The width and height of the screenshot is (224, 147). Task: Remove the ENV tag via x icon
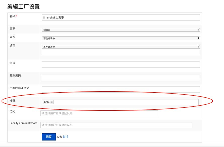pyautogui.click(x=52, y=102)
